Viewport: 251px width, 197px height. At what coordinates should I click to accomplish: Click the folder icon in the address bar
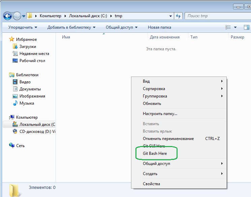pos(30,16)
